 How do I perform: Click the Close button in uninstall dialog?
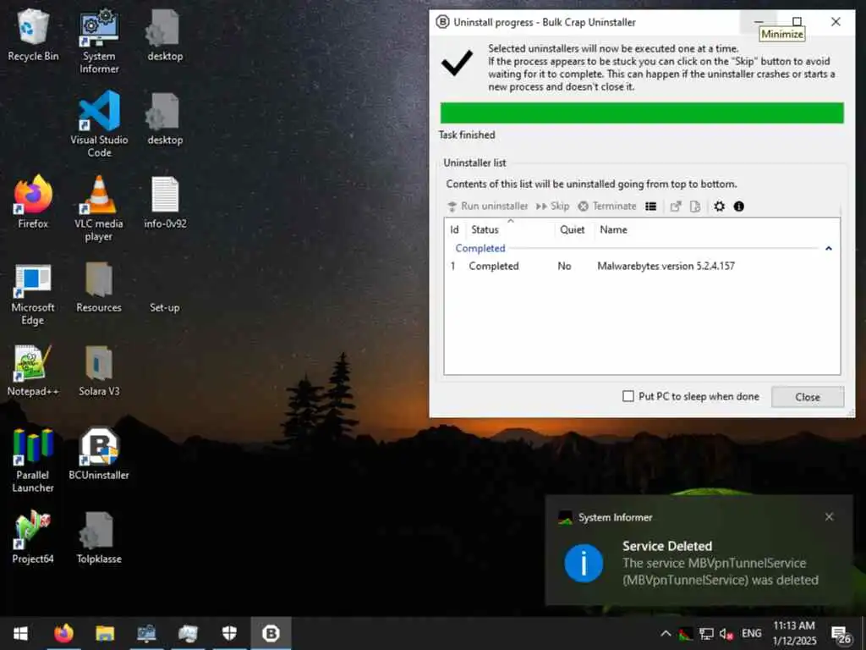(808, 397)
